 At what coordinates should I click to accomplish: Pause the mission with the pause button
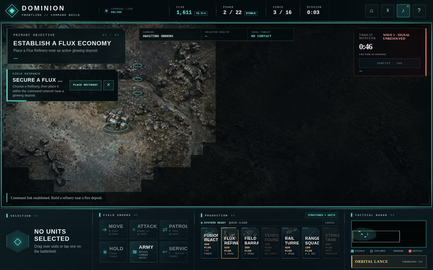(388, 11)
